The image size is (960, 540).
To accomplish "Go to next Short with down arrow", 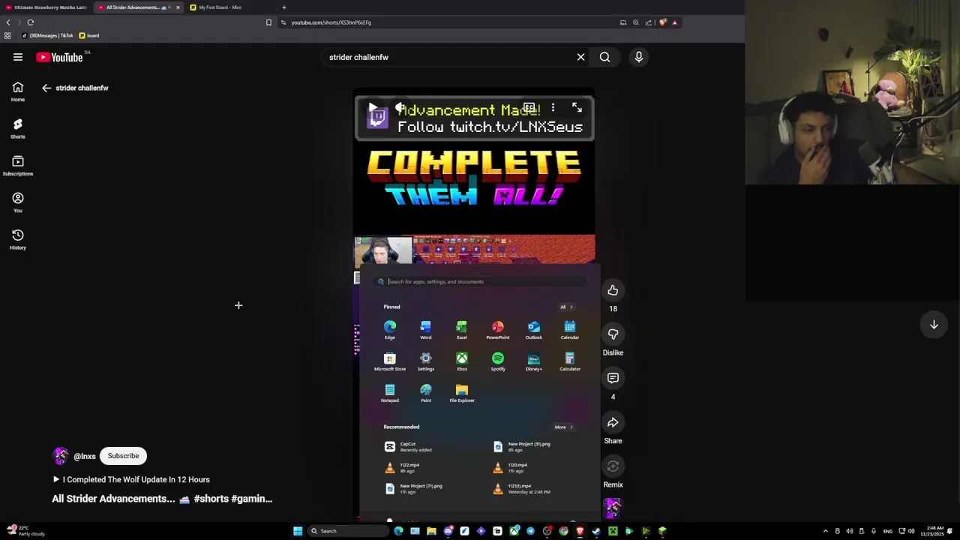I will pyautogui.click(x=934, y=325).
